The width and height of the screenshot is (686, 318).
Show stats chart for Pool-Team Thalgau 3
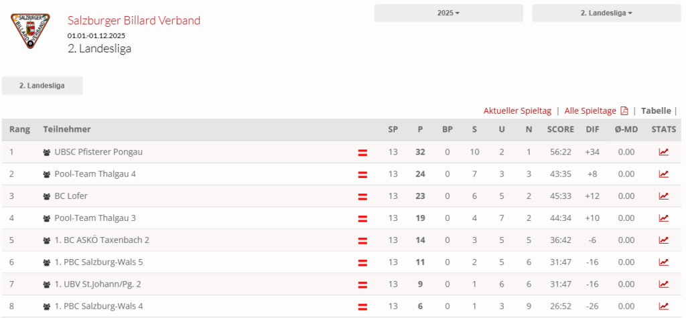pyautogui.click(x=663, y=218)
